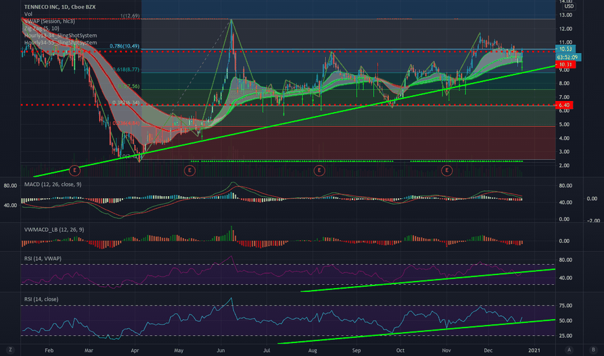Select the 1(12.69) Fibonacci level label
604x356 pixels.
(x=130, y=16)
